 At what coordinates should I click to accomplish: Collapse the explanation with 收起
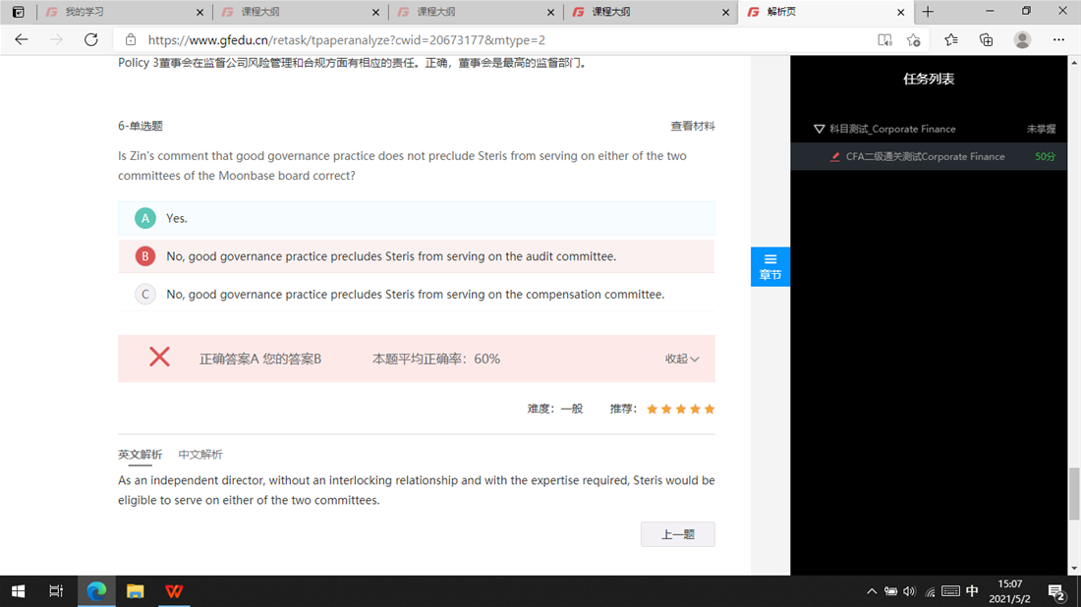(682, 359)
